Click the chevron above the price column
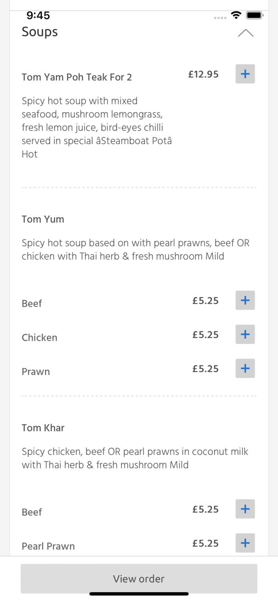278x601 pixels. coord(246,33)
